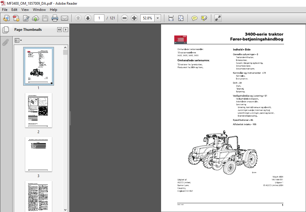Click the 'Fører-betjeningshåndbog' subtitle
Image resolution: width=306 pixels, height=212 pixels.
[257, 39]
